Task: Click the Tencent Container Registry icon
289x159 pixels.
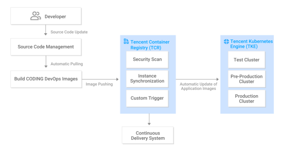Action: click(x=126, y=42)
